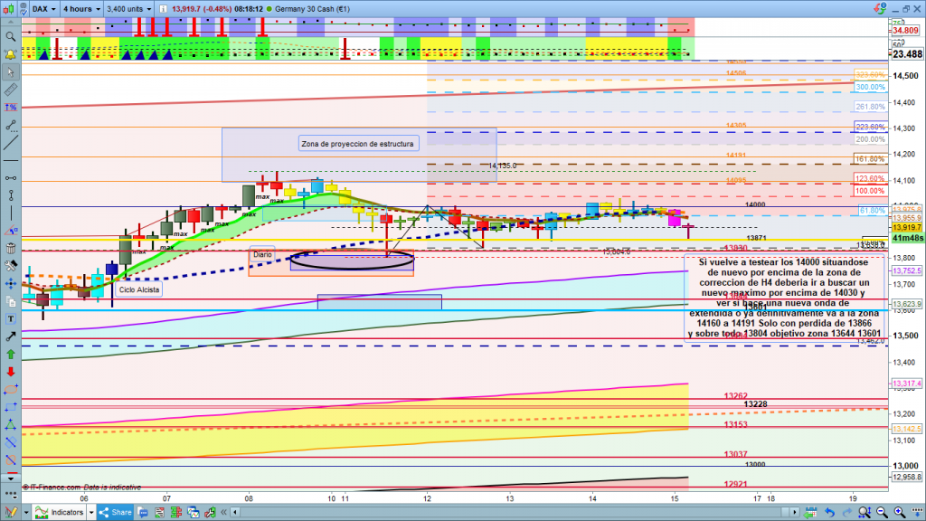
Task: Select the ruler measurement tool
Action: point(10,90)
